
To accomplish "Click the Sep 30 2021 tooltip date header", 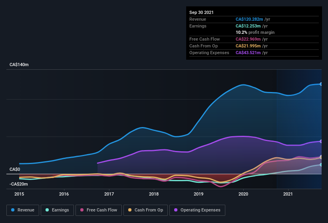I will tap(201, 12).
